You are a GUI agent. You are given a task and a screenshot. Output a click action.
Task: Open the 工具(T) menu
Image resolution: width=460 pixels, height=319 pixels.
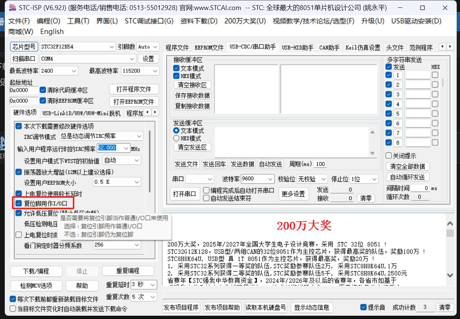point(78,21)
